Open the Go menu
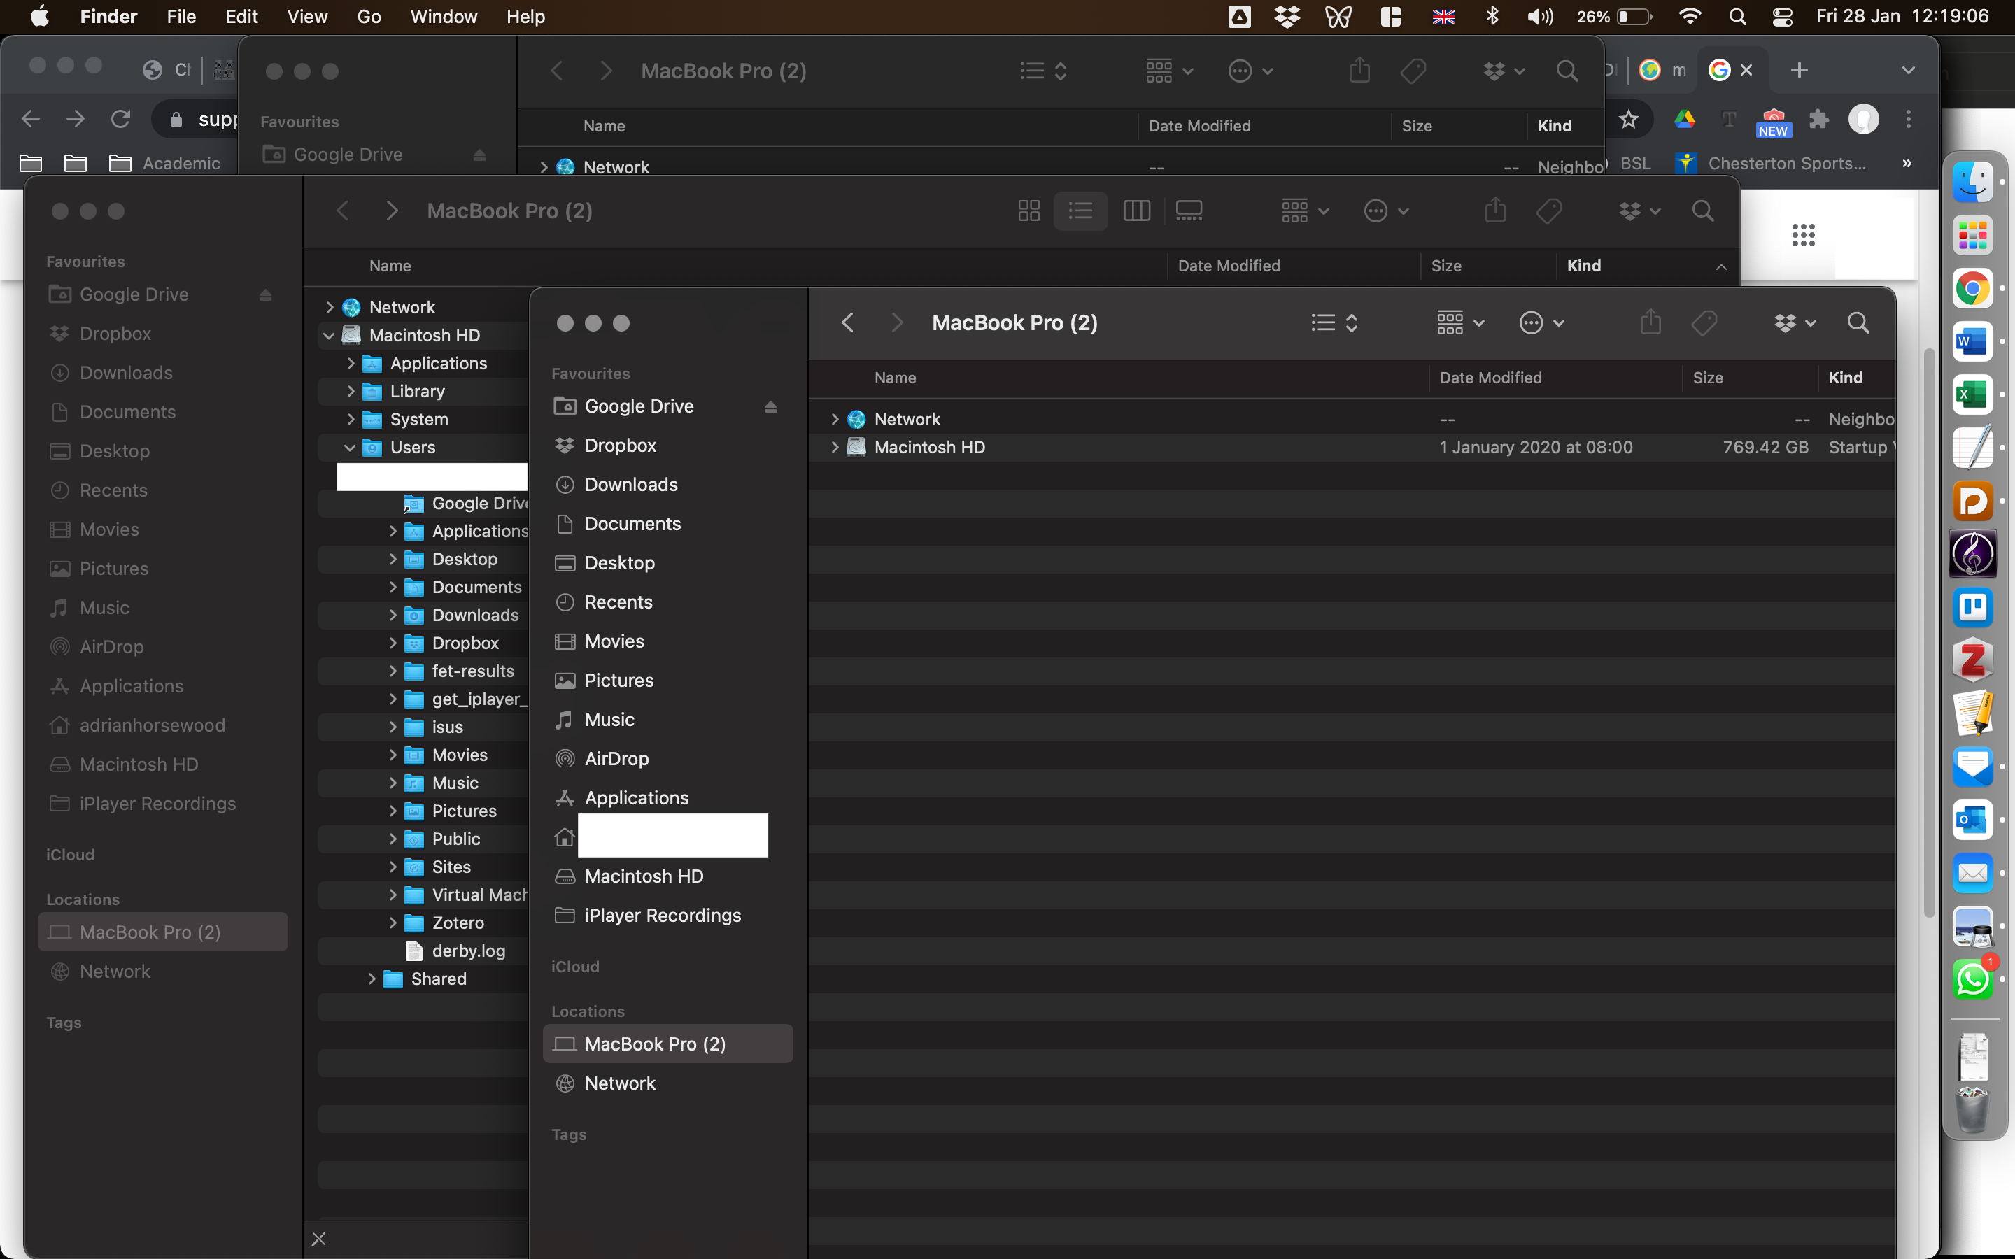 [x=369, y=17]
